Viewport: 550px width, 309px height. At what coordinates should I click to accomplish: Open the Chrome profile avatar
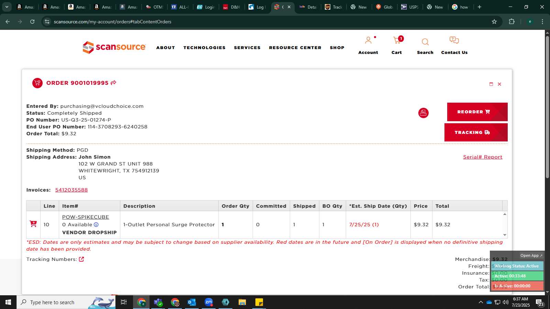530,22
